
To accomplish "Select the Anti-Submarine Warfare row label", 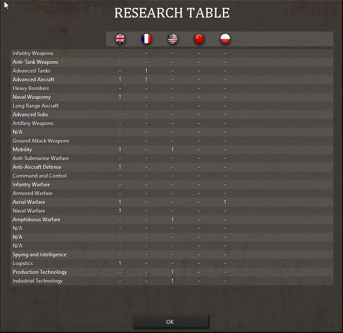I will pyautogui.click(x=41, y=158).
